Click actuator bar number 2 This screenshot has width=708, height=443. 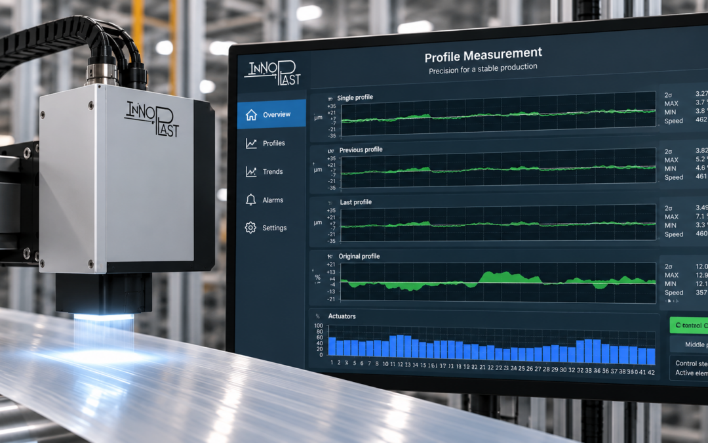point(340,348)
